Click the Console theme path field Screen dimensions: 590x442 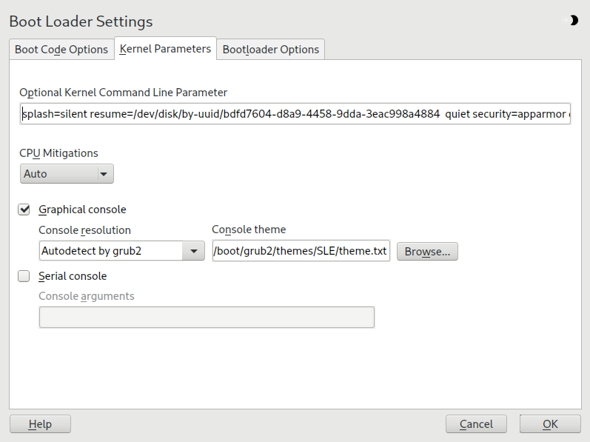(x=300, y=251)
